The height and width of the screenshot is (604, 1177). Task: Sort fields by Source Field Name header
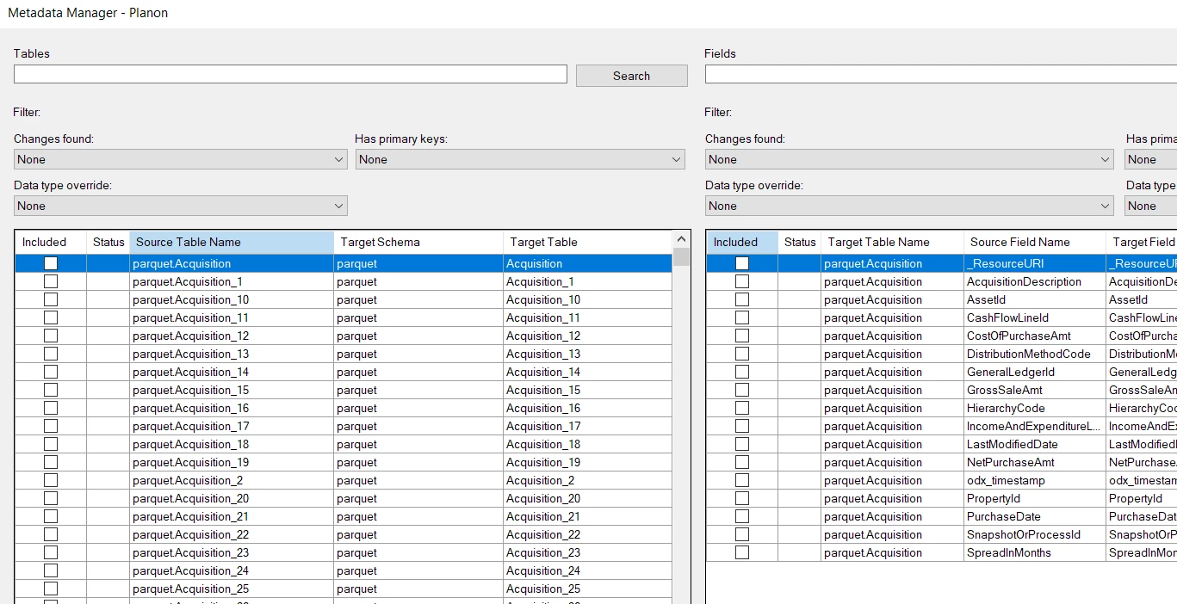1033,242
